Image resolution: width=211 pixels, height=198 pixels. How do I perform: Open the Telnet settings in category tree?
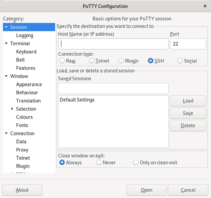[x=23, y=158]
